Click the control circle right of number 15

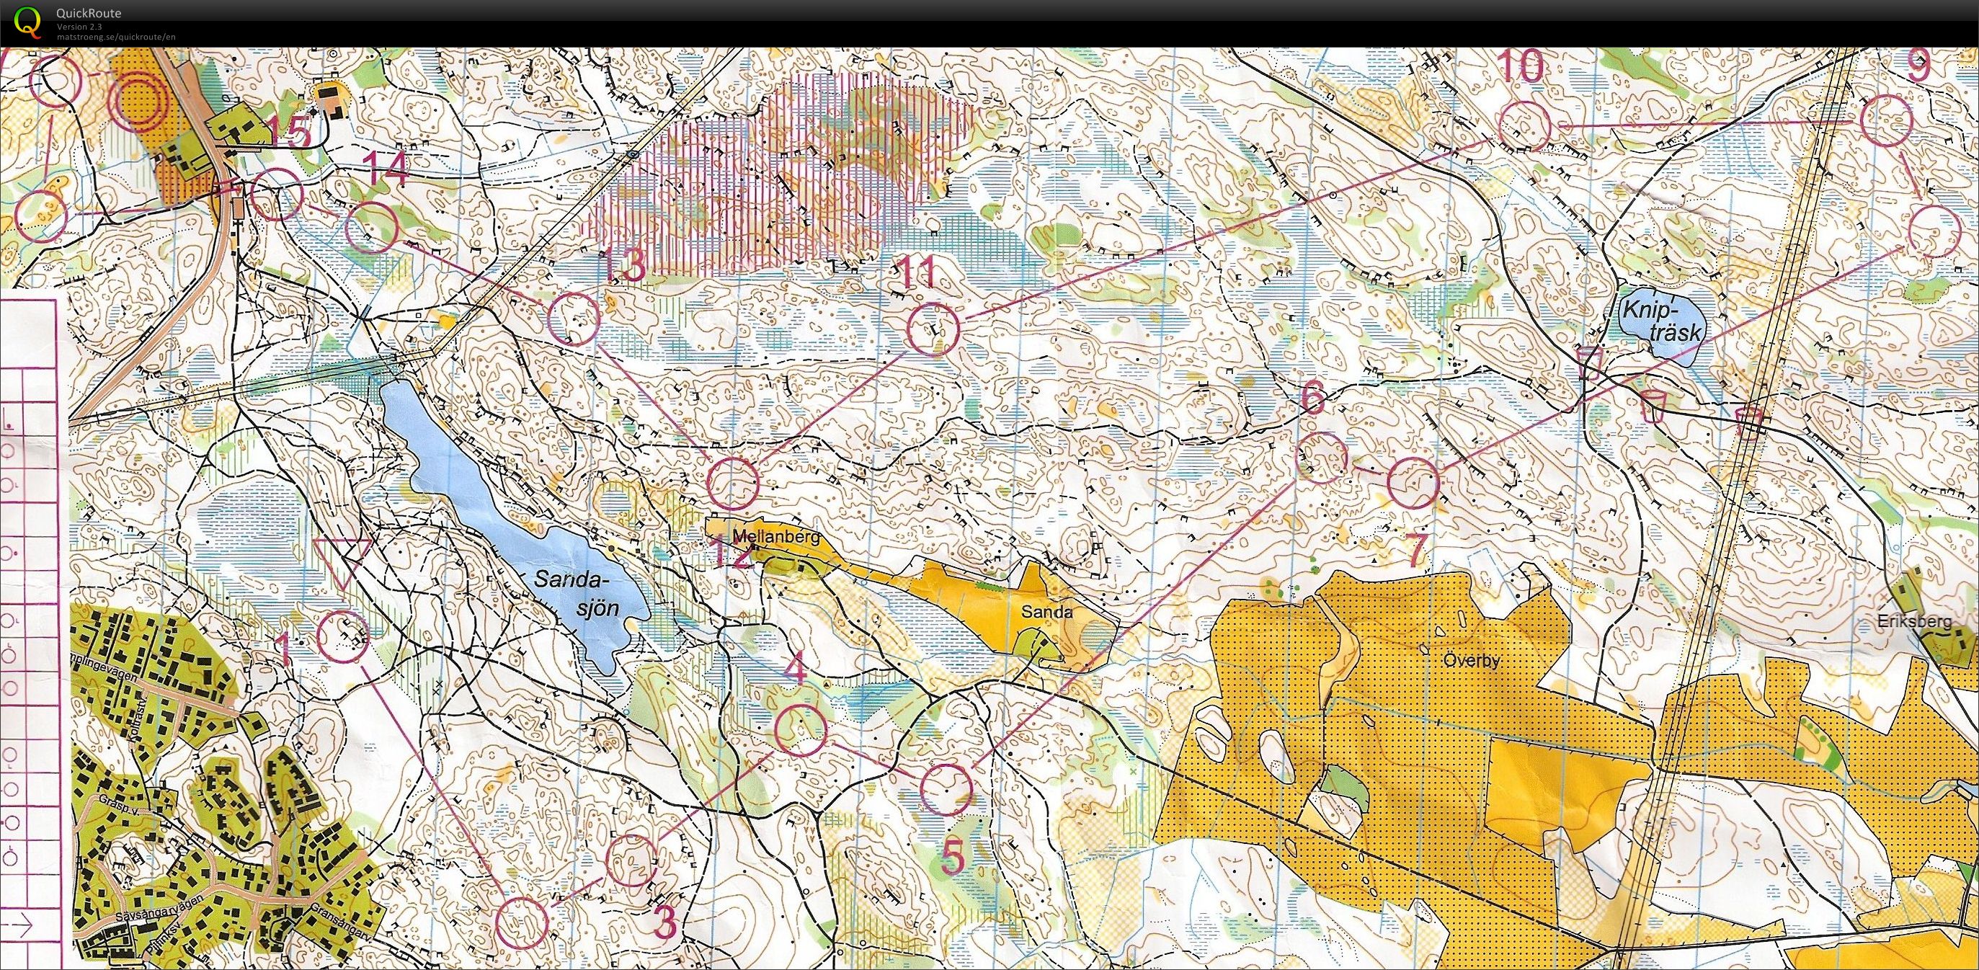(277, 195)
